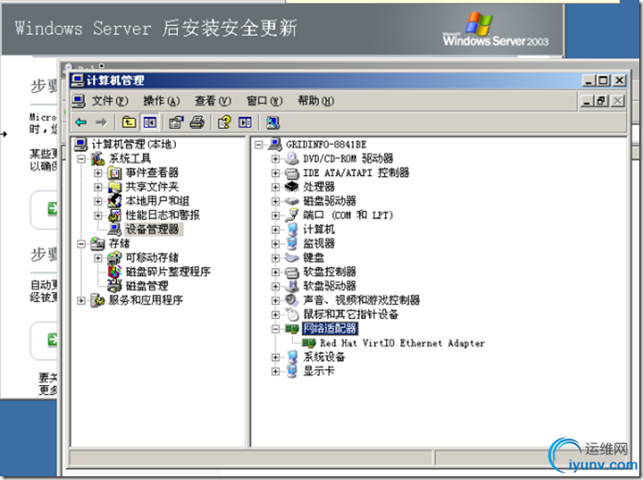Click the 磁盘驱动器 drive icon
This screenshot has height=480, width=643.
[x=292, y=201]
